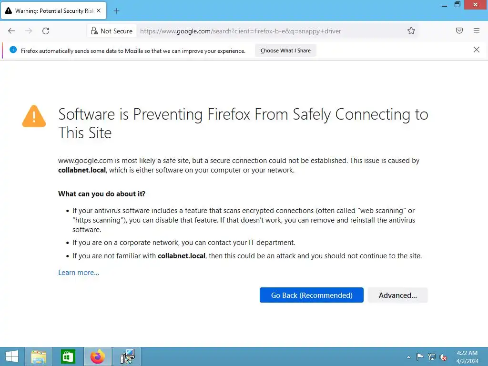Viewport: 488px width, 366px height.
Task: Click the muted volume speaker tray icon
Action: (443, 356)
